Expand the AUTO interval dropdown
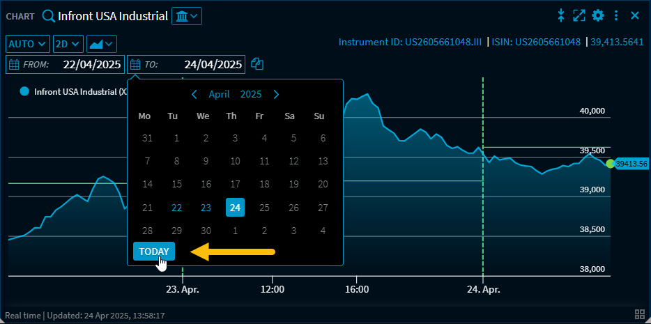The image size is (651, 324). coord(28,44)
